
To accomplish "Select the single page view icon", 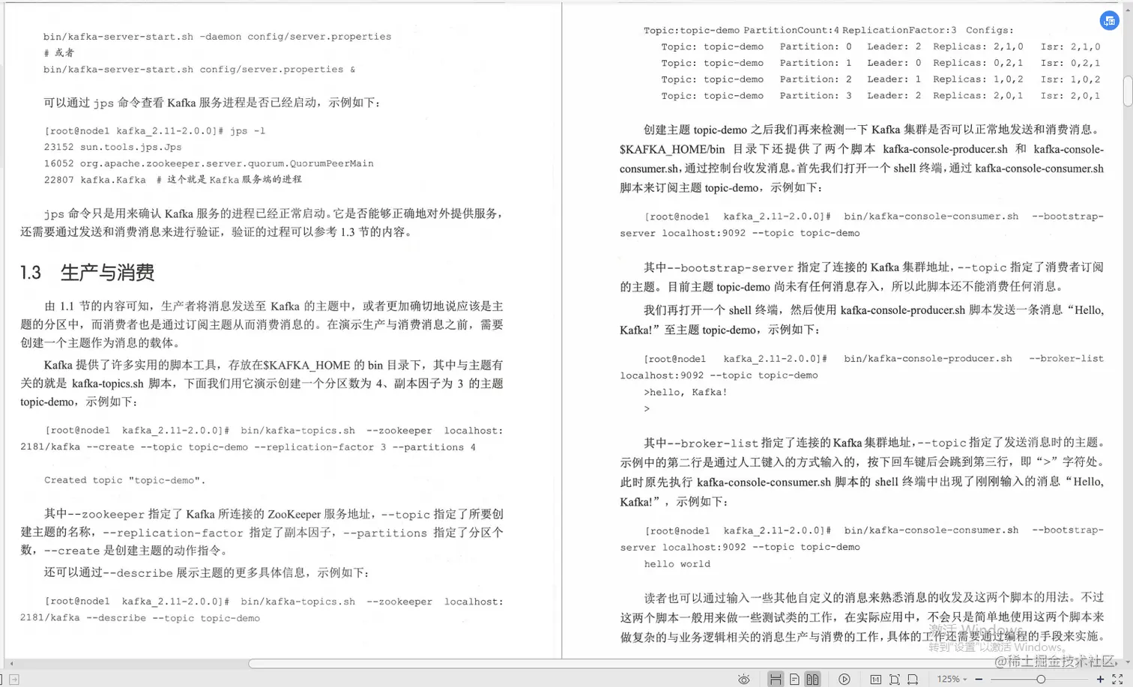I will coord(794,679).
